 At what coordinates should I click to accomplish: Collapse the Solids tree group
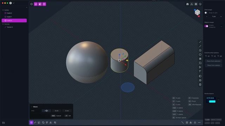pyautogui.click(x=3, y=10)
